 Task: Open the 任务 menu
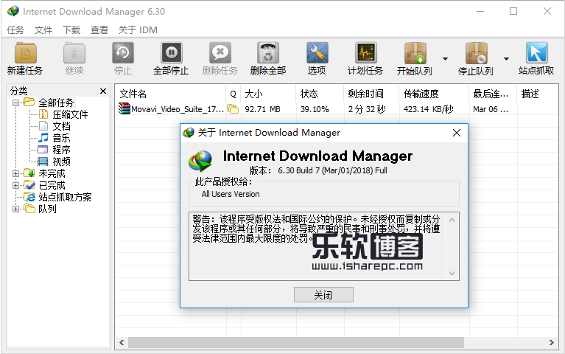click(15, 30)
